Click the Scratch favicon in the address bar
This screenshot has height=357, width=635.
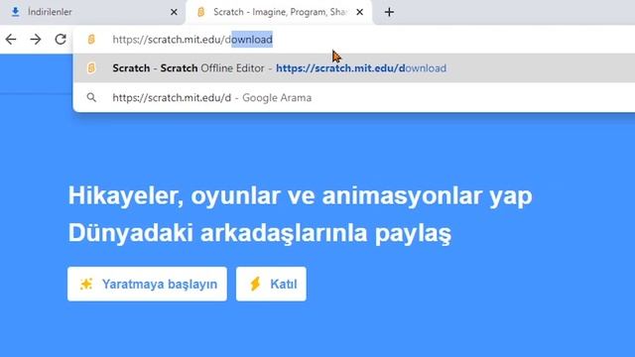point(91,40)
